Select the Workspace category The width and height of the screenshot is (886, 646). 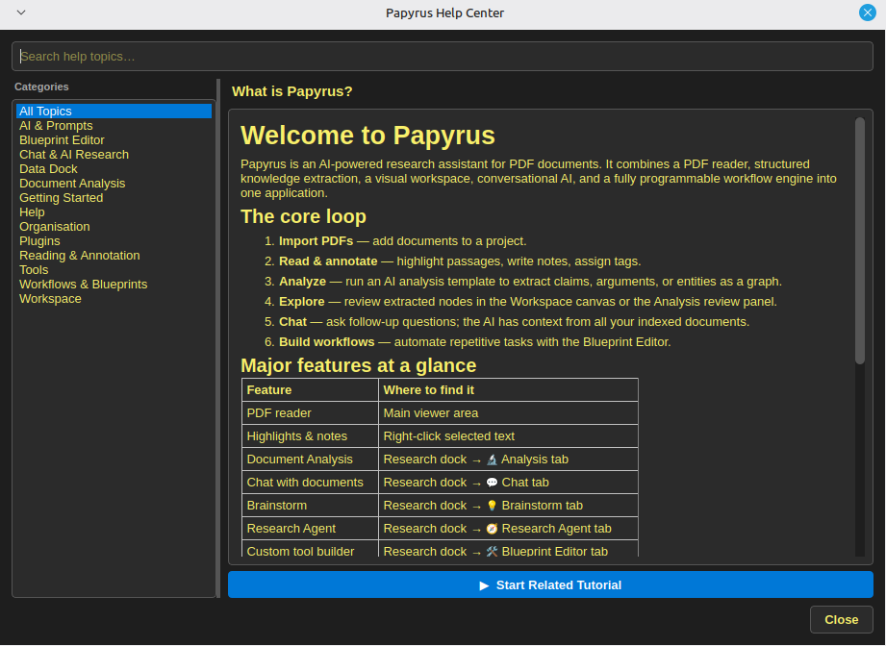coord(114,299)
